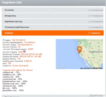Open meetlima.com site link
The image size is (106, 97).
9,75
